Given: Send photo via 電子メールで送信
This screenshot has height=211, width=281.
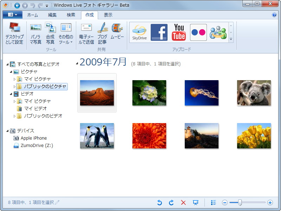Looking at the screenshot, I should click(86, 33).
